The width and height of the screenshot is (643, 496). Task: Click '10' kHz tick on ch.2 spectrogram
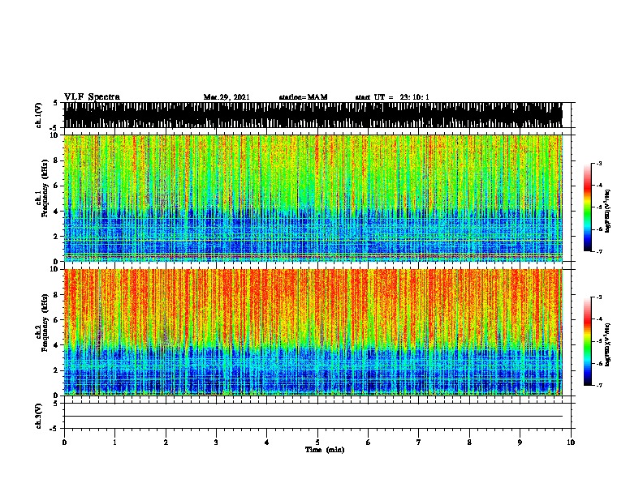tap(55, 269)
